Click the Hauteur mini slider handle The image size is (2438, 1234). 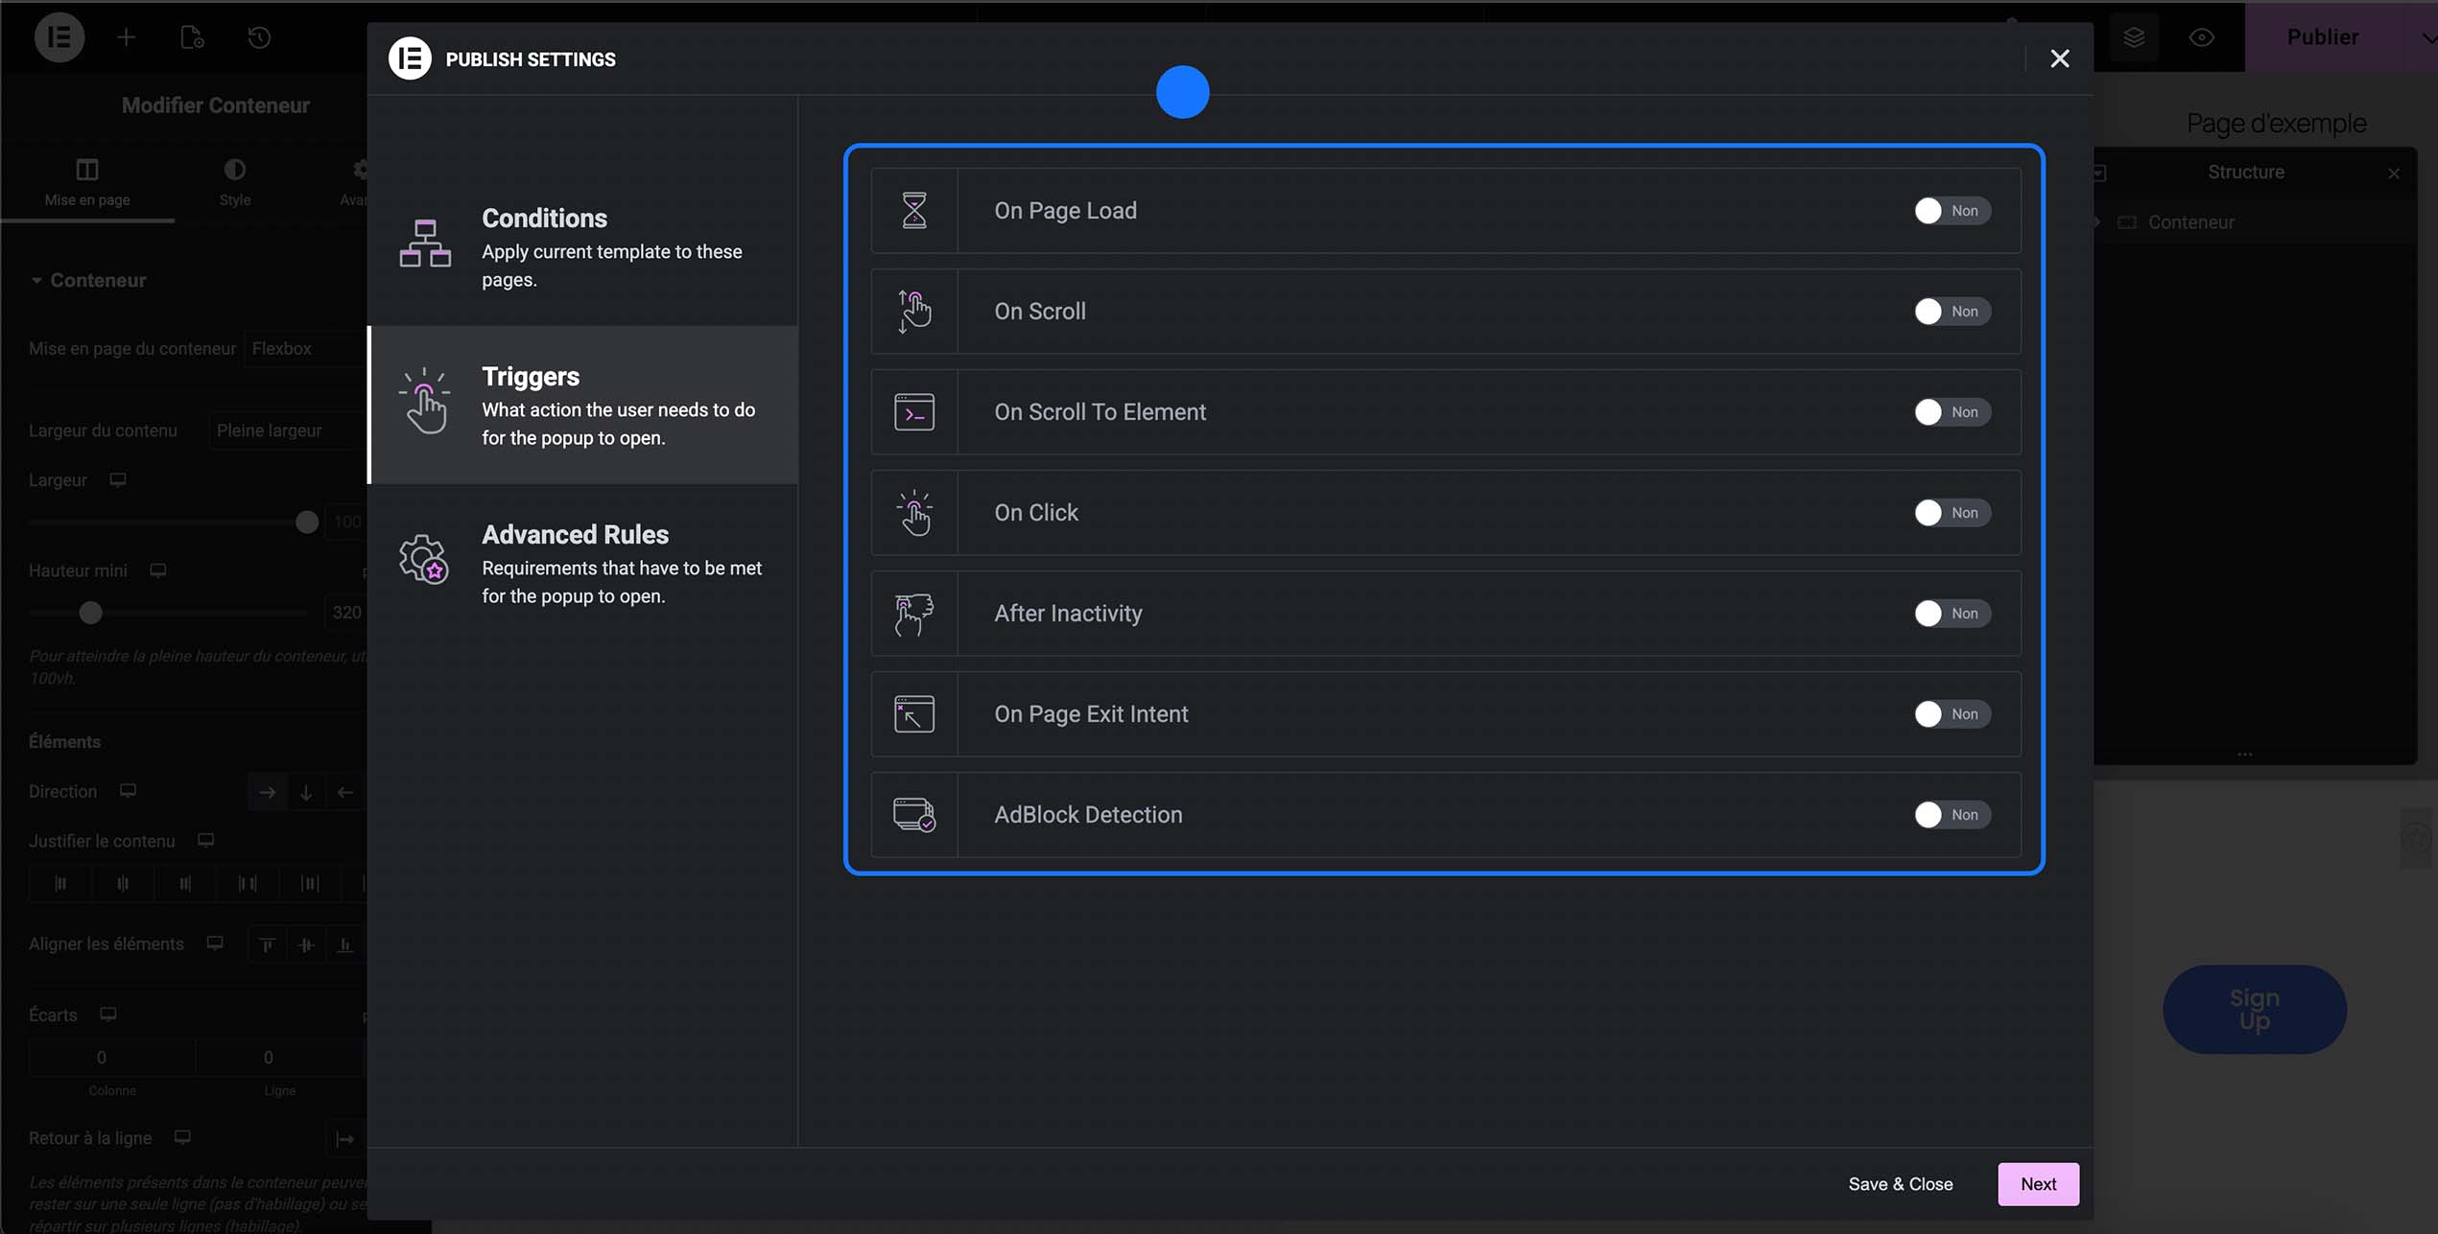pos(90,613)
